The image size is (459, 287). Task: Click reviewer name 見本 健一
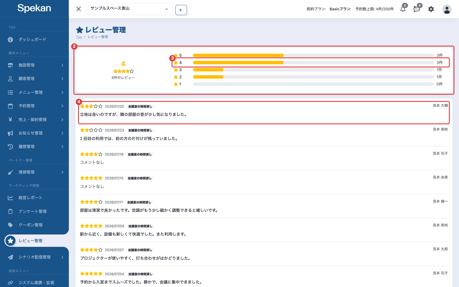(x=440, y=201)
